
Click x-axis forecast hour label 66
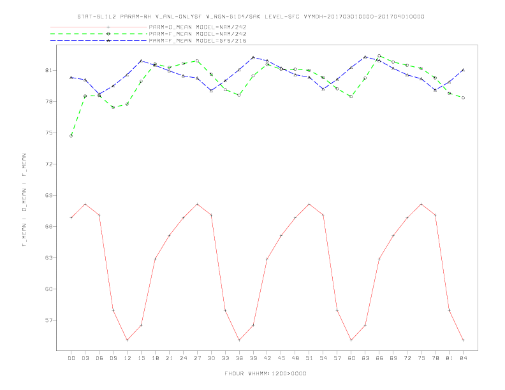[x=379, y=358]
